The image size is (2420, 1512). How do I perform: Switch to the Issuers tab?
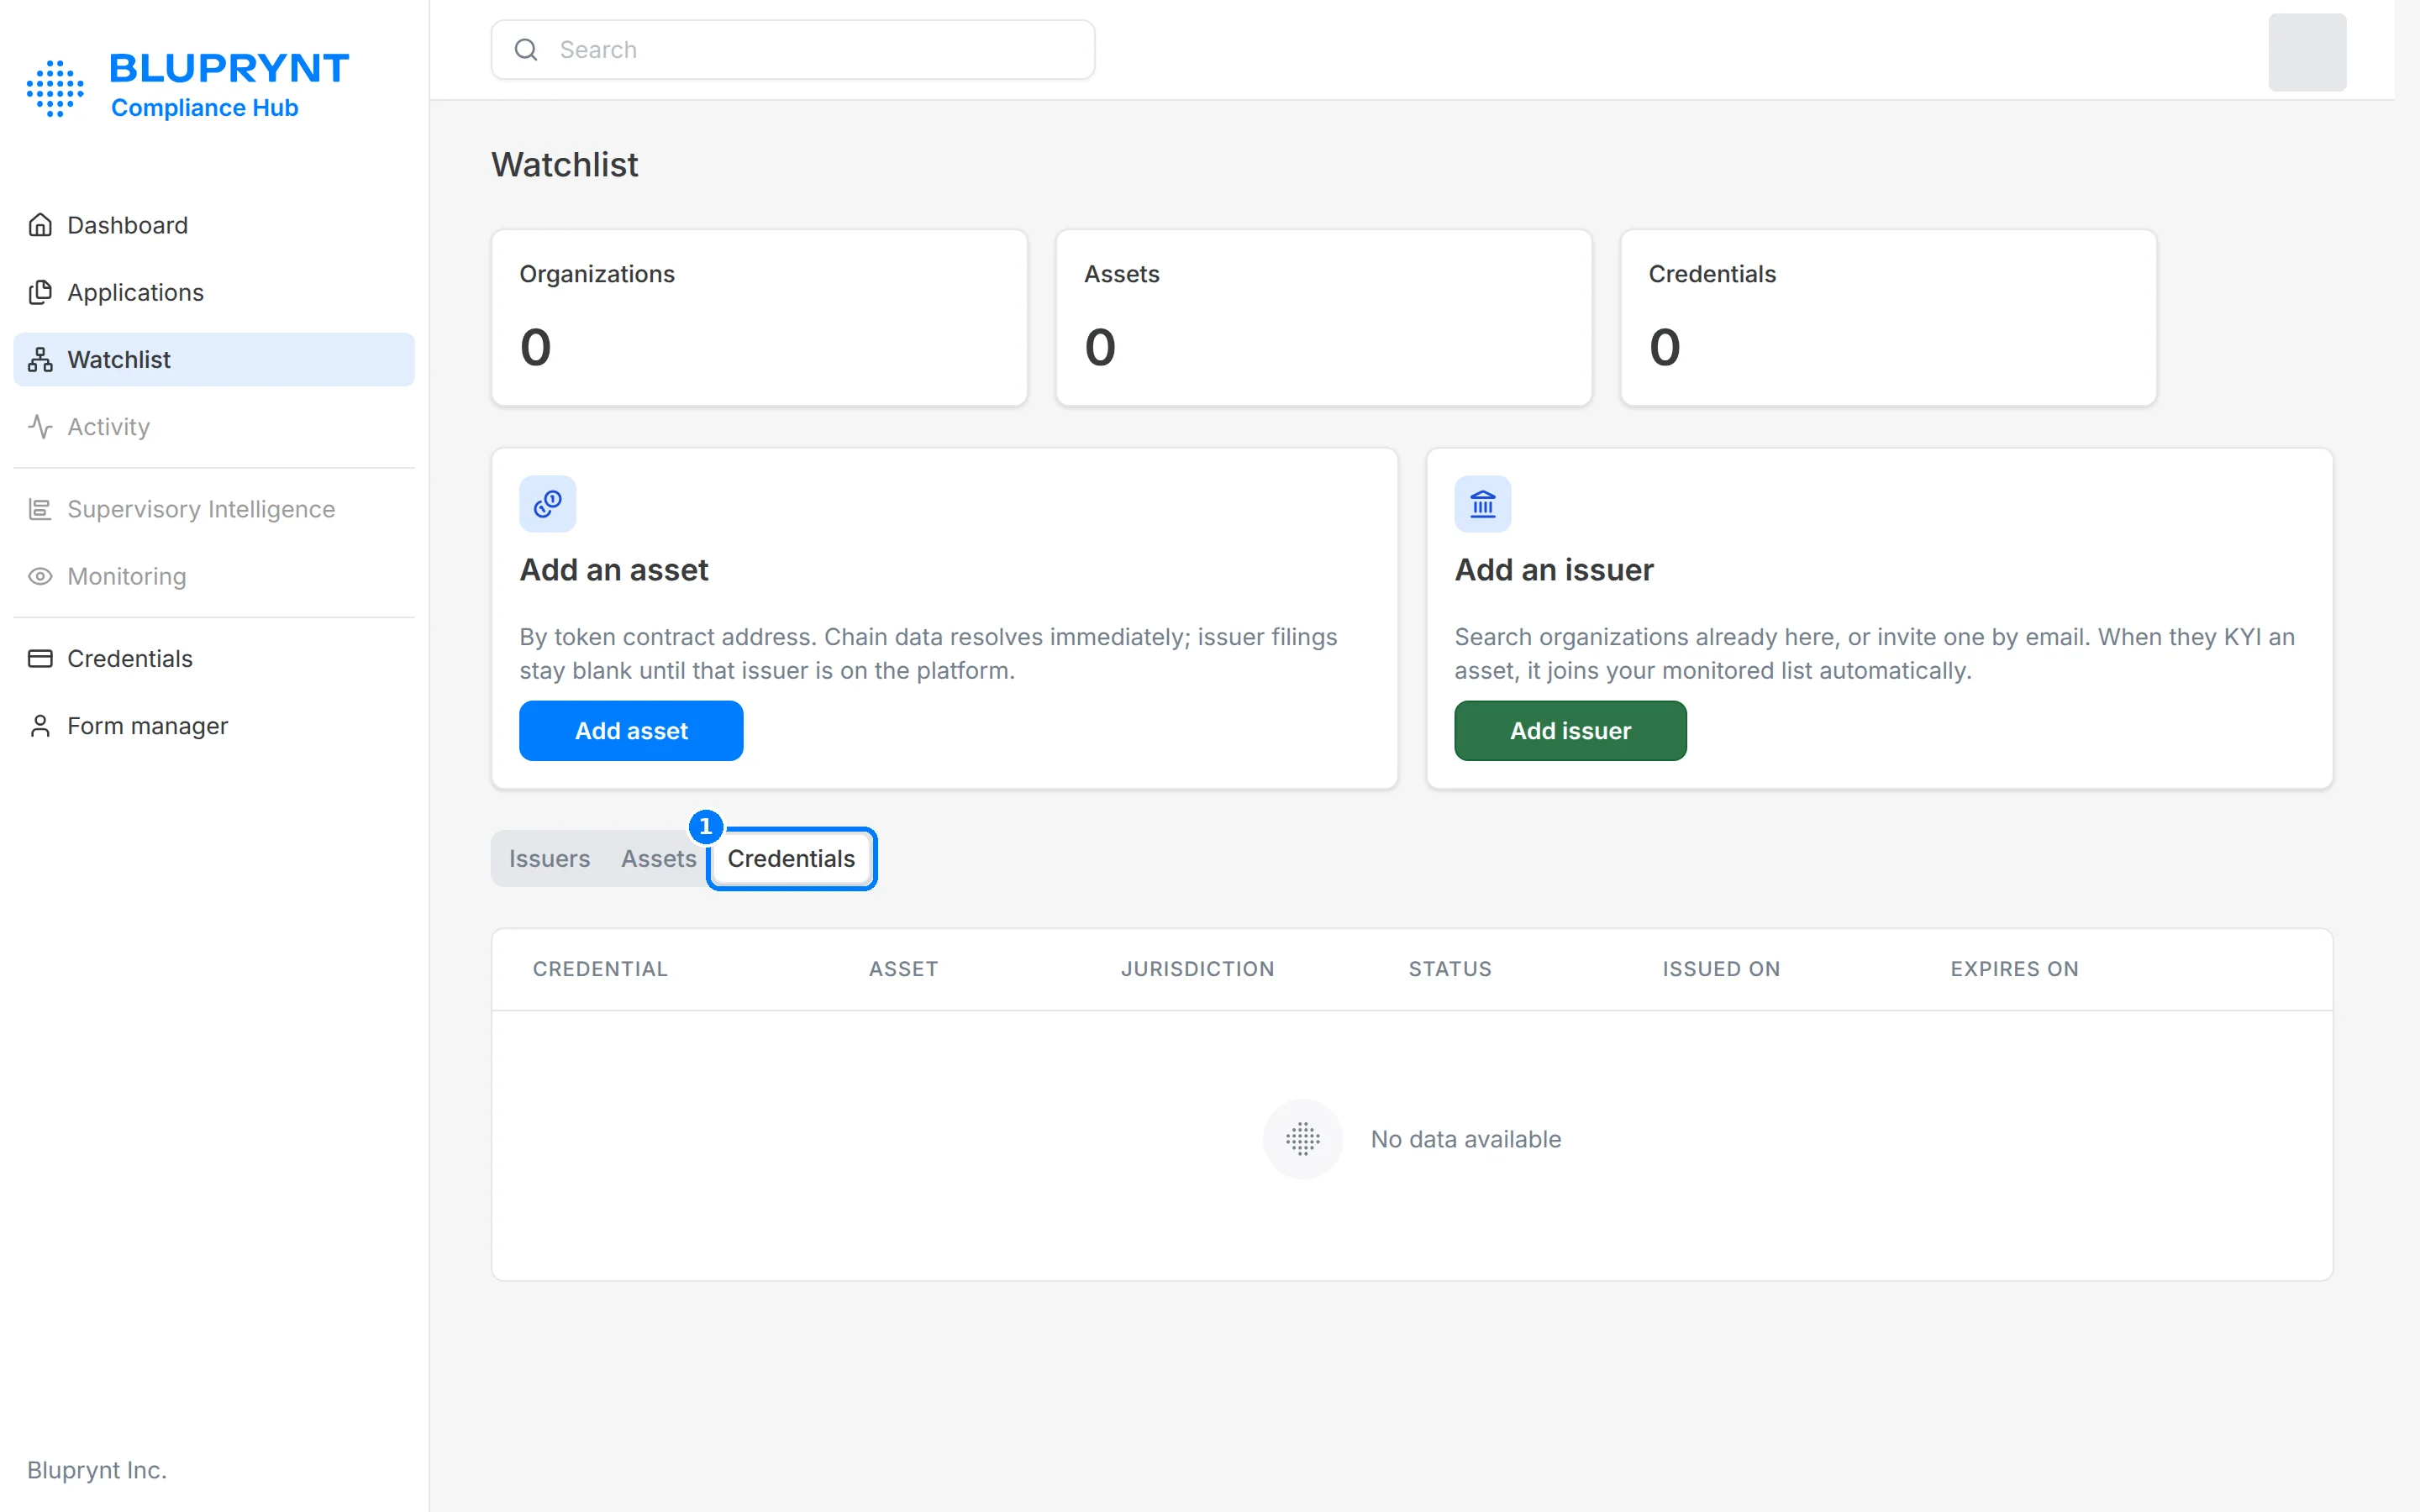[x=549, y=858]
